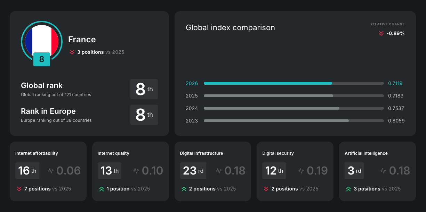Click the Digital security 12th rank box
The height and width of the screenshot is (212, 426).
pos(274,171)
